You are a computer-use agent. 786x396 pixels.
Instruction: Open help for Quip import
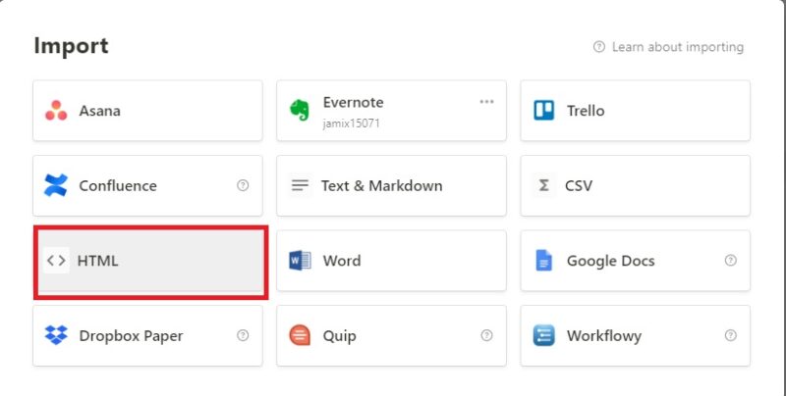(486, 335)
